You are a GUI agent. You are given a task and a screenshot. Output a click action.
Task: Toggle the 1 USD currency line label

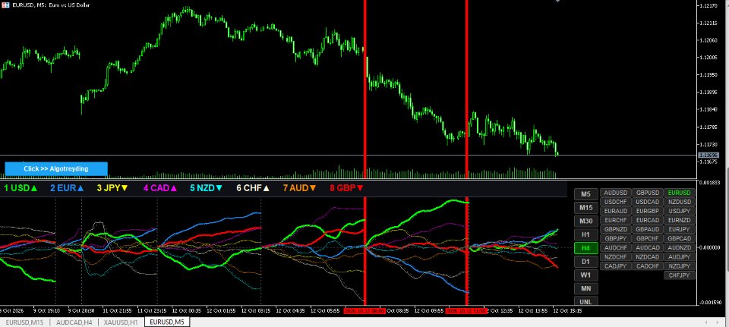click(21, 188)
